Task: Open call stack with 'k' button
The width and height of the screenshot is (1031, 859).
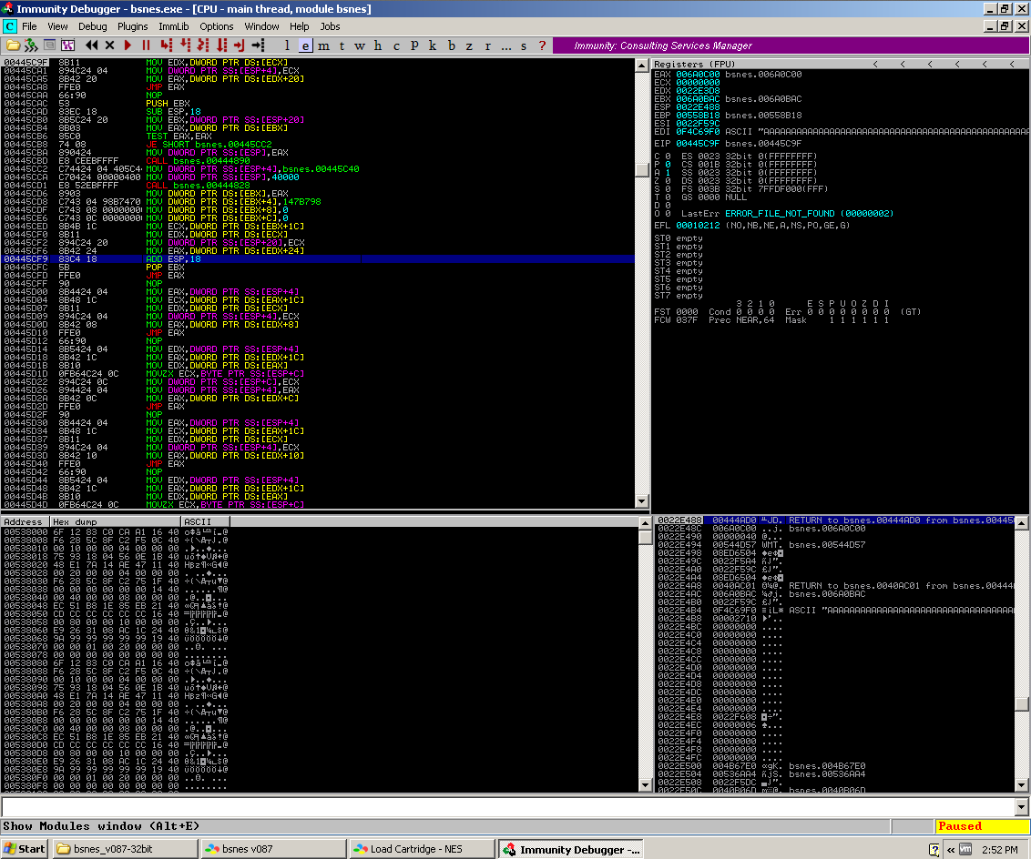Action: click(x=433, y=45)
